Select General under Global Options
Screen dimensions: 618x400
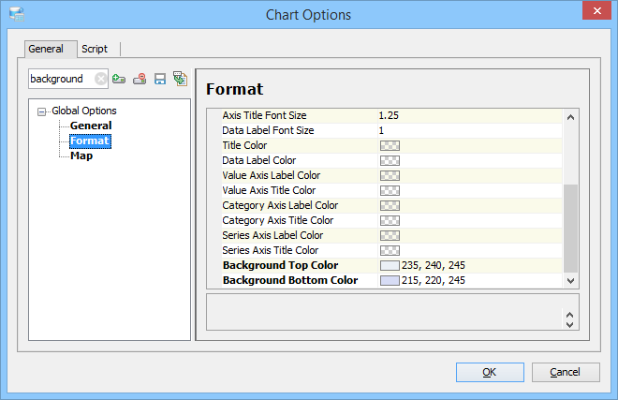tap(91, 126)
